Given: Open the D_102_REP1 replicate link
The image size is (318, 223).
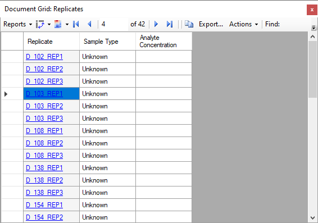Looking at the screenshot, I should click(x=44, y=57).
